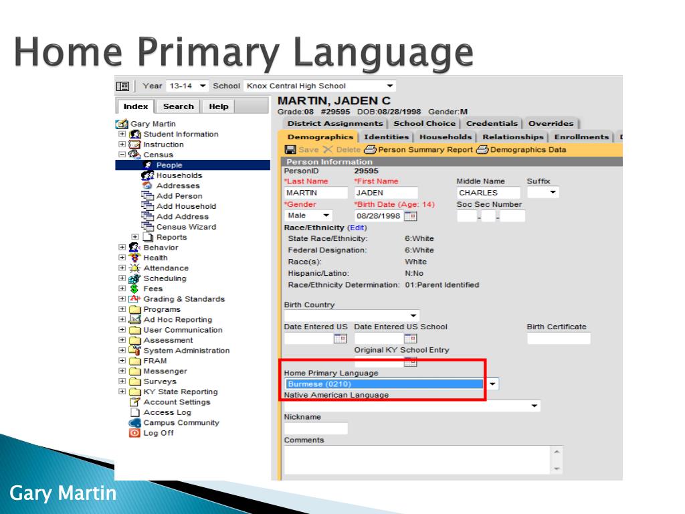Open the Identities tab
685x514 pixels.
point(386,137)
